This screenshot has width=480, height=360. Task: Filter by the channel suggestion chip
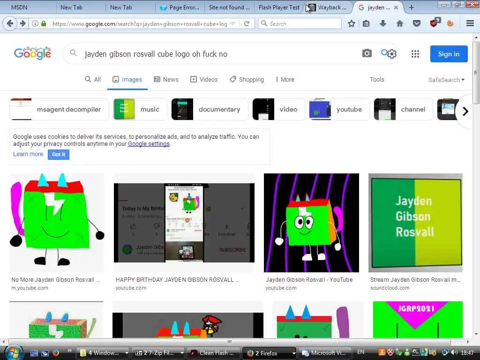tap(403, 109)
